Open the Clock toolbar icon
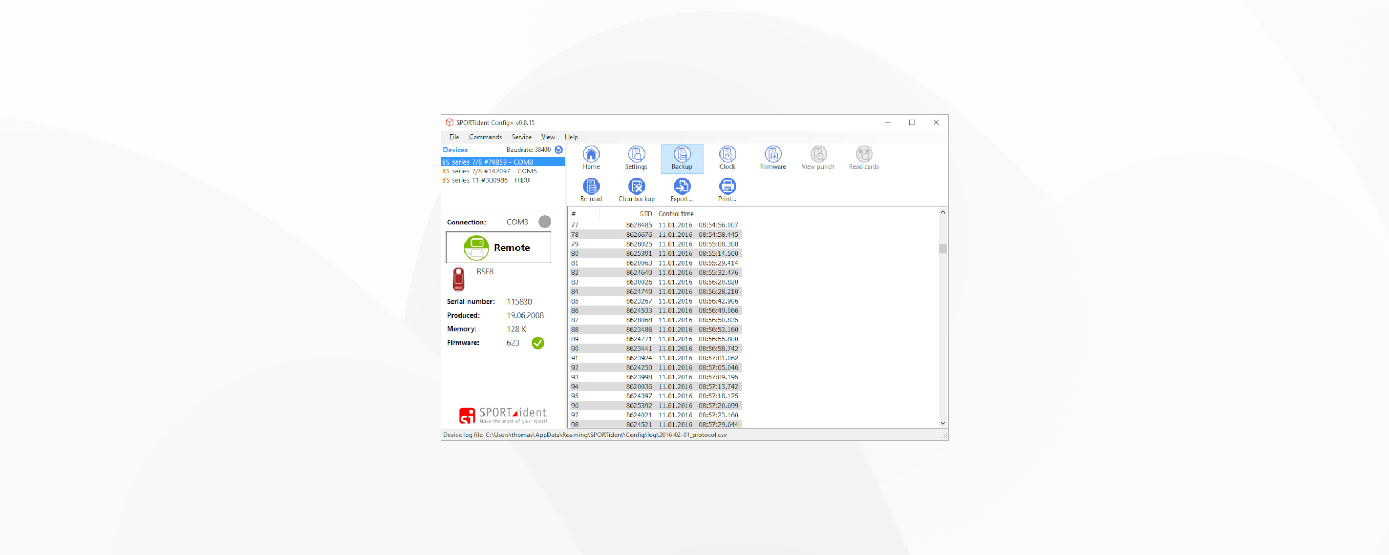This screenshot has width=1389, height=555. (x=728, y=158)
